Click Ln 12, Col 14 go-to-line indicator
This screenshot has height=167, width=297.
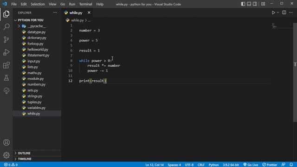tap(155, 165)
